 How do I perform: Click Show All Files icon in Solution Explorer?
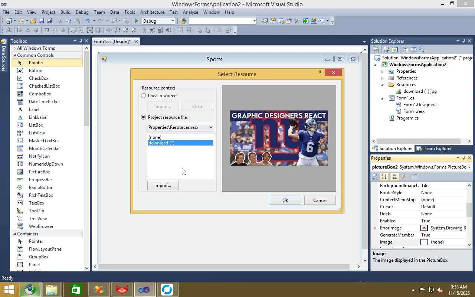click(x=387, y=49)
